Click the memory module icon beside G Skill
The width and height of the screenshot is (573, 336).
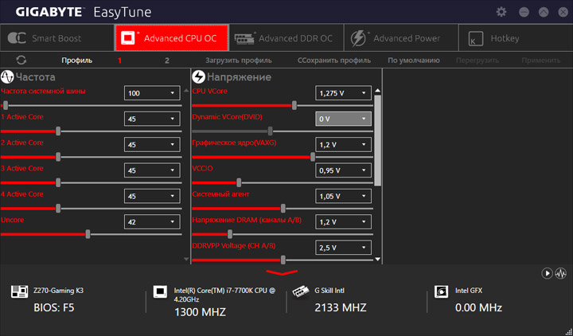pos(301,291)
